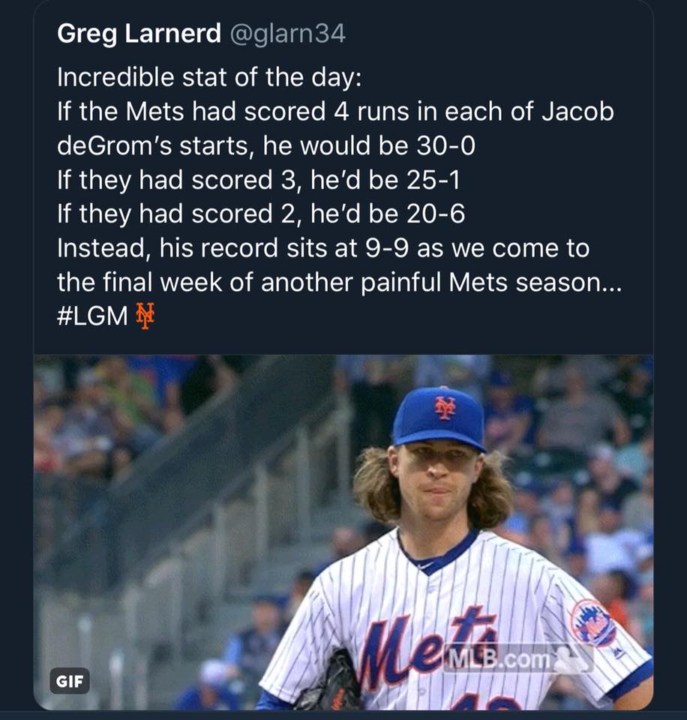The height and width of the screenshot is (720, 687).
Task: Open the #LGM hashtag
Action: [x=92, y=316]
